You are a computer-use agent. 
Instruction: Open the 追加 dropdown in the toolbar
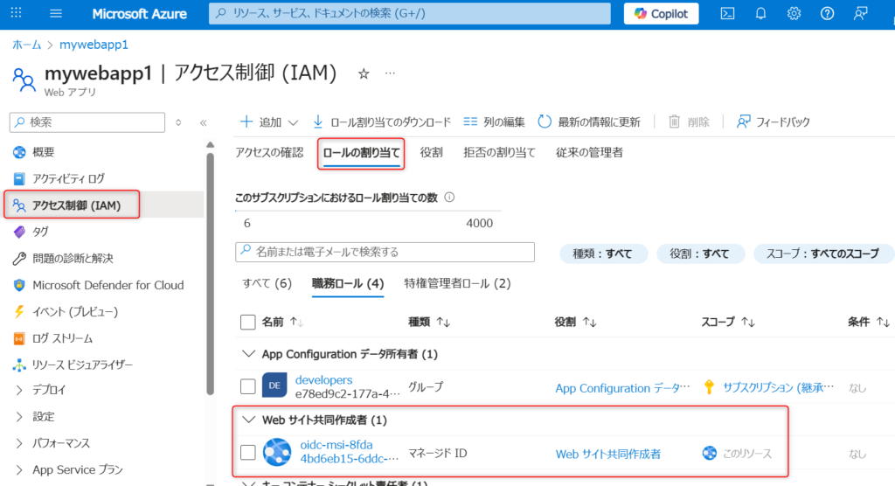[269, 121]
